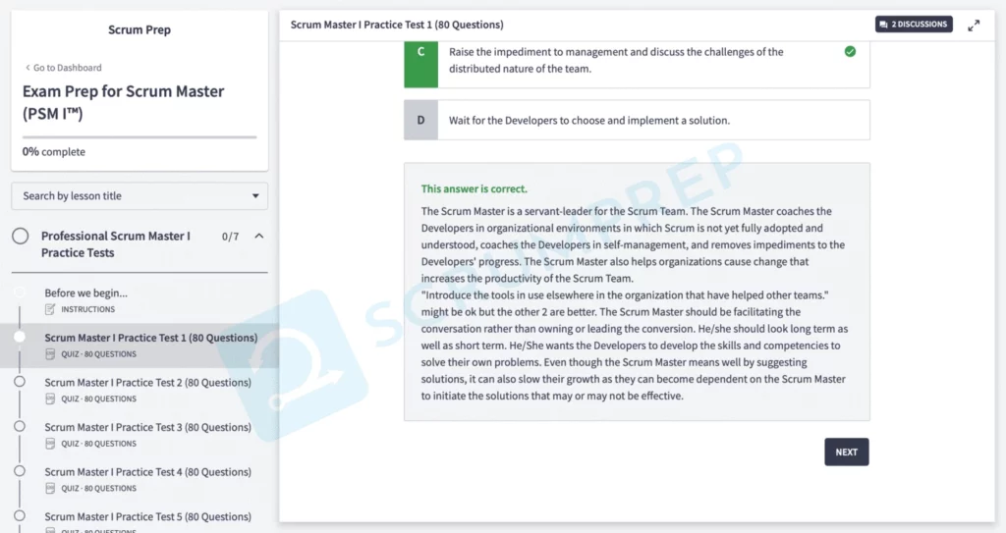Click quiz icon under Practice Test 4

[x=50, y=488]
